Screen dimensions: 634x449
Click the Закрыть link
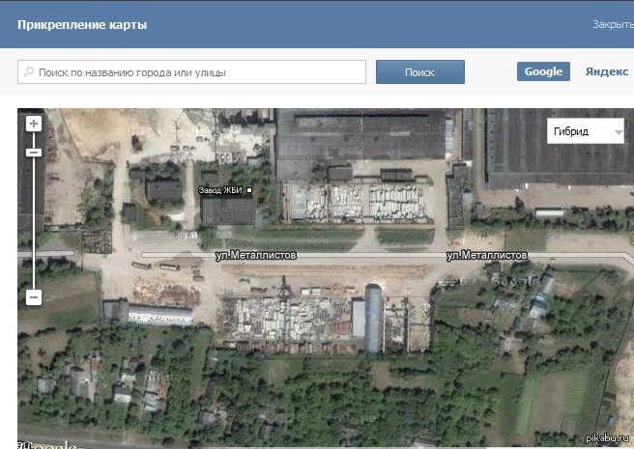point(613,24)
